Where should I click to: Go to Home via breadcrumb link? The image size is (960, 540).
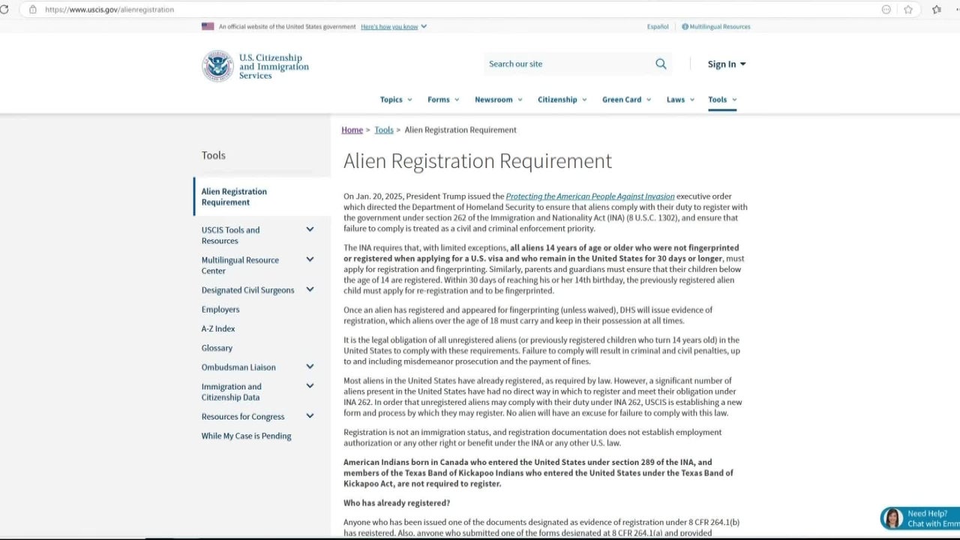pyautogui.click(x=352, y=130)
